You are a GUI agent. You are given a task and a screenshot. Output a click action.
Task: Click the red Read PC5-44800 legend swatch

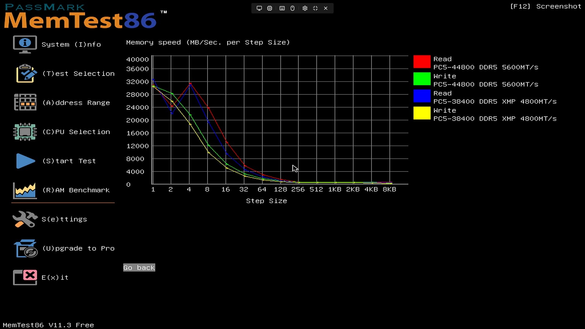422,62
